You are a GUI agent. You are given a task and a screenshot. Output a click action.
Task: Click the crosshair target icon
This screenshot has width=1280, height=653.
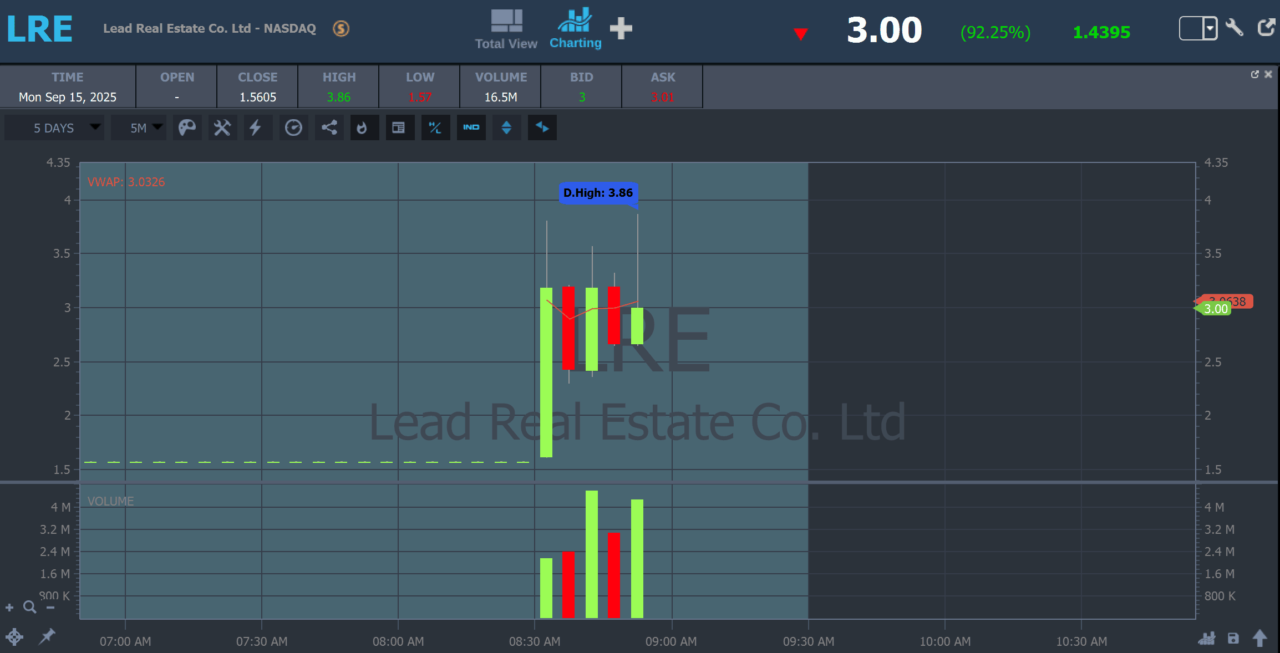pyautogui.click(x=14, y=637)
